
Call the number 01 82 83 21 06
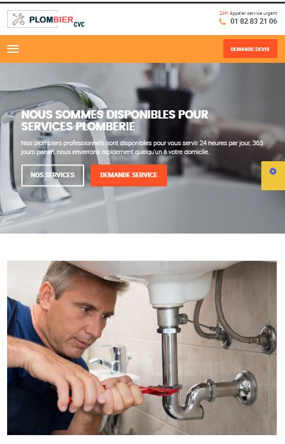254,21
